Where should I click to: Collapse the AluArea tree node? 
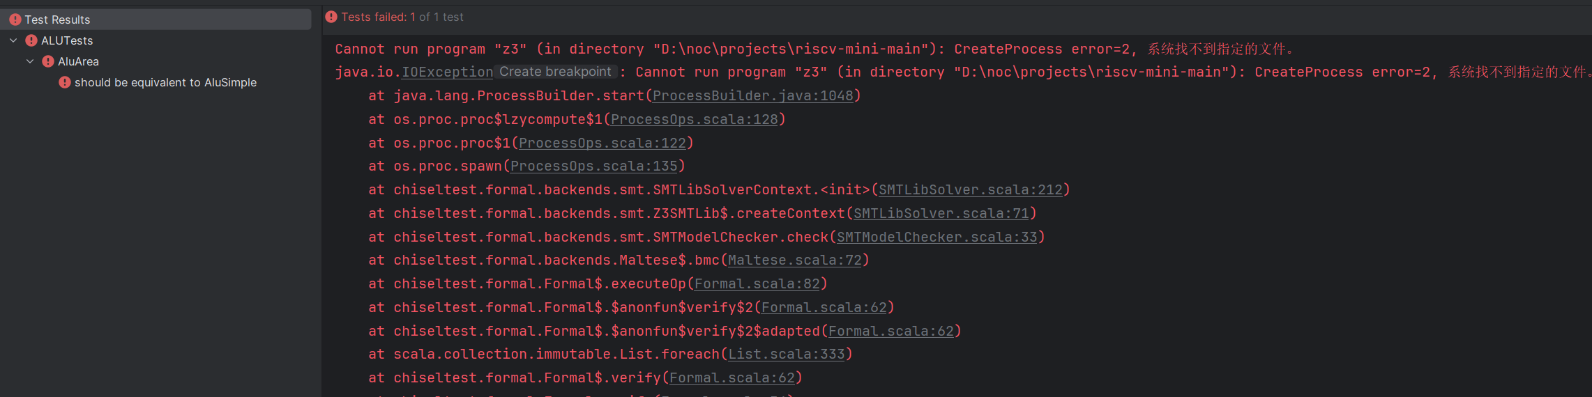30,61
